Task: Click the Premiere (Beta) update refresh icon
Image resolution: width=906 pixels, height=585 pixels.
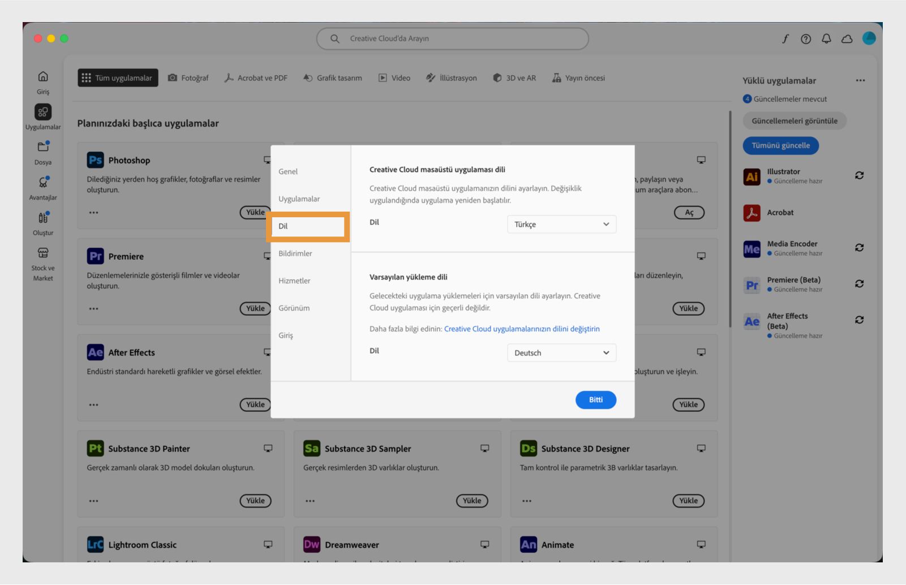Action: [859, 284]
